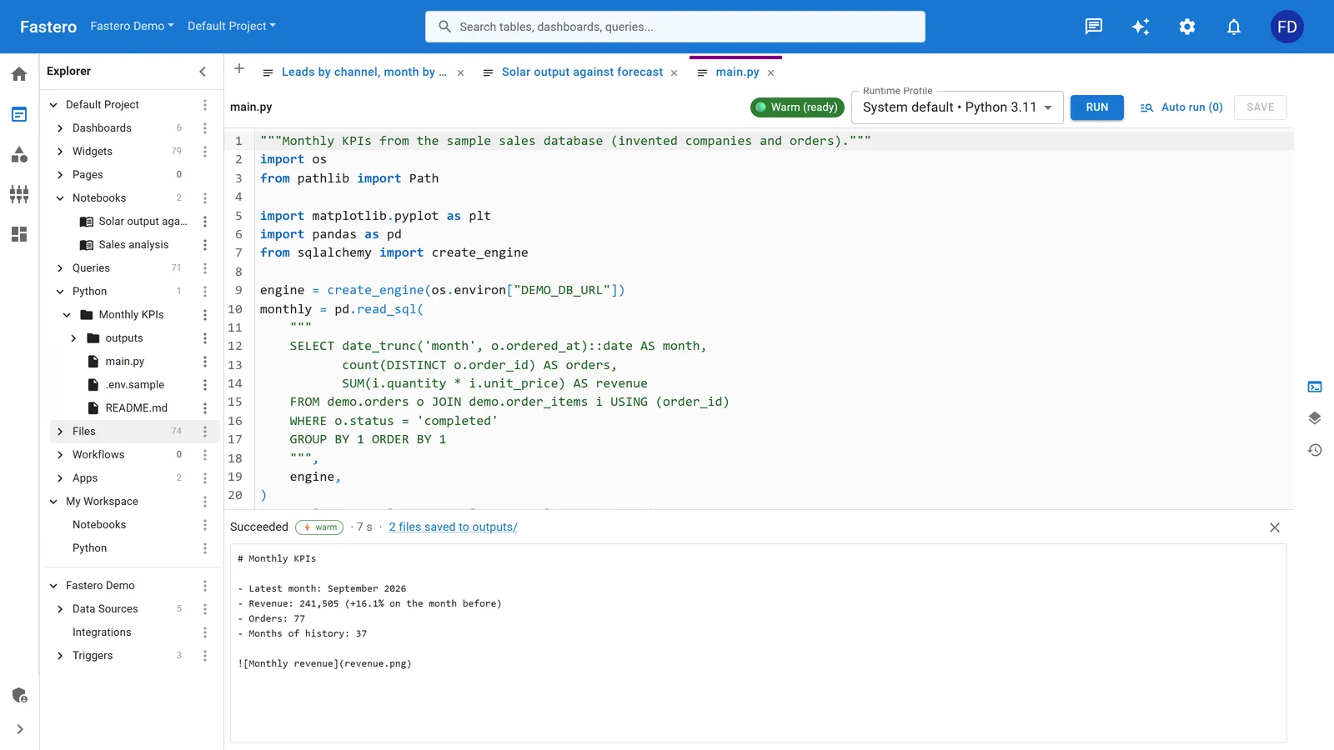The height and width of the screenshot is (750, 1334).
Task: Open the Fastero Demo workspace dropdown
Action: click(132, 27)
